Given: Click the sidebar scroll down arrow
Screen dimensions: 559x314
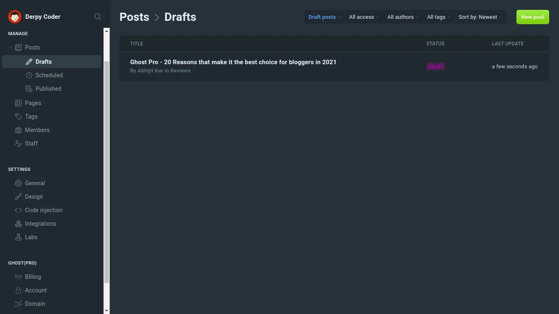Looking at the screenshot, I should tap(107, 311).
